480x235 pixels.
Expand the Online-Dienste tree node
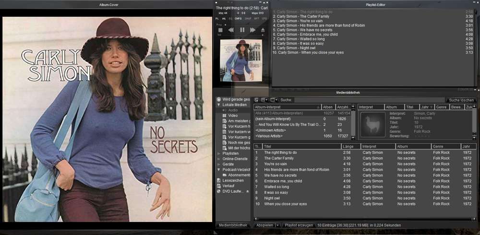pos(219,159)
